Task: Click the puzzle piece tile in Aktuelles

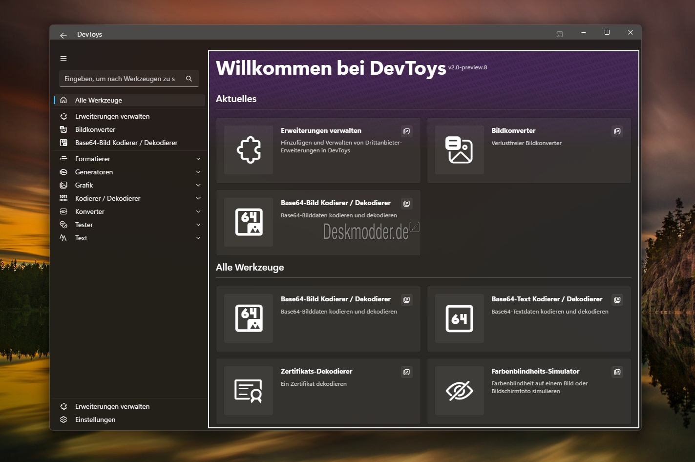Action: pos(249,150)
